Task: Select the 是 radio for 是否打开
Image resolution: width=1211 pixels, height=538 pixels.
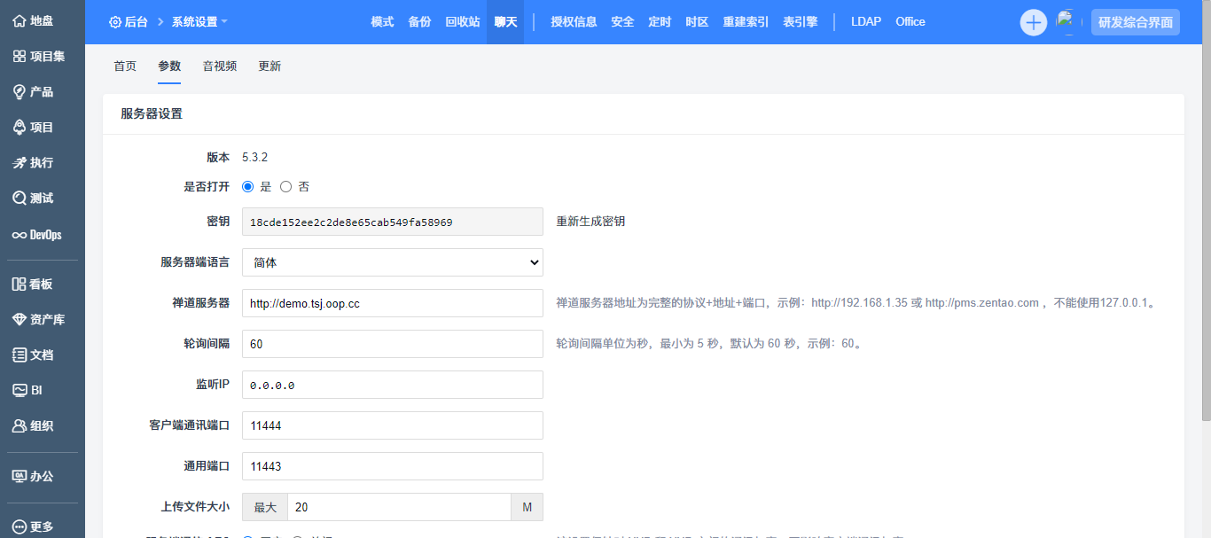Action: [248, 187]
